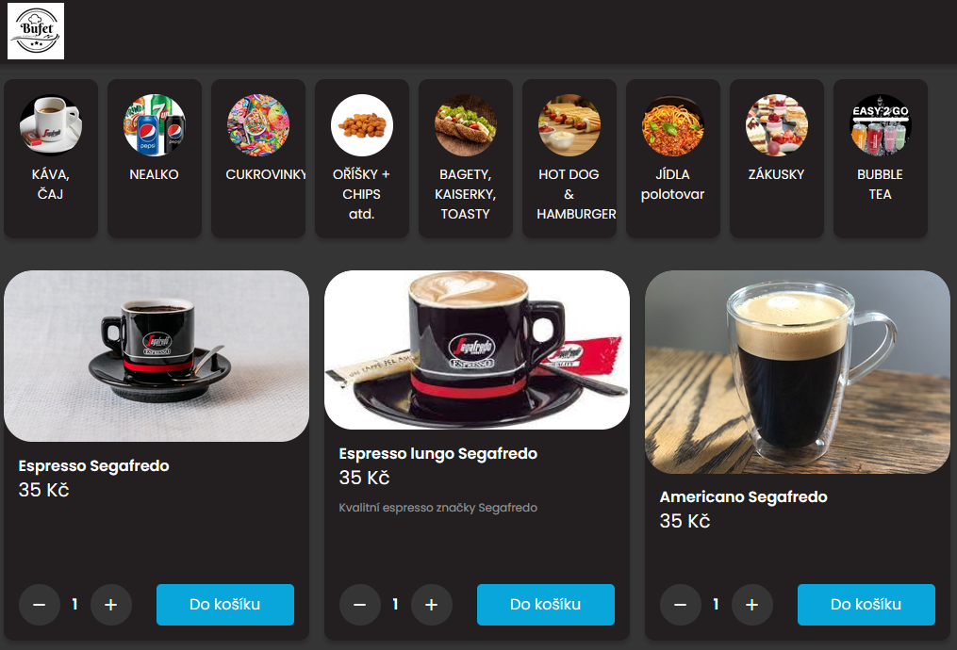Select the BUBBLE TEA category
The image size is (957, 650).
[x=881, y=158]
